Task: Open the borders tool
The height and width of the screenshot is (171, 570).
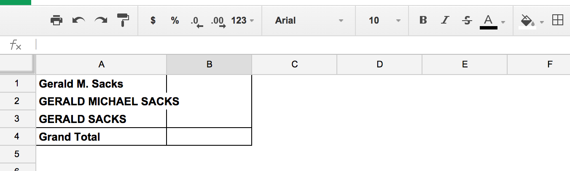Action: coord(558,20)
